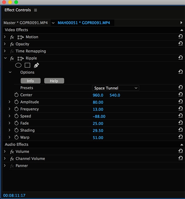Select the ellipse mask tool under Ripple
The image size is (185, 199).
(18, 65)
